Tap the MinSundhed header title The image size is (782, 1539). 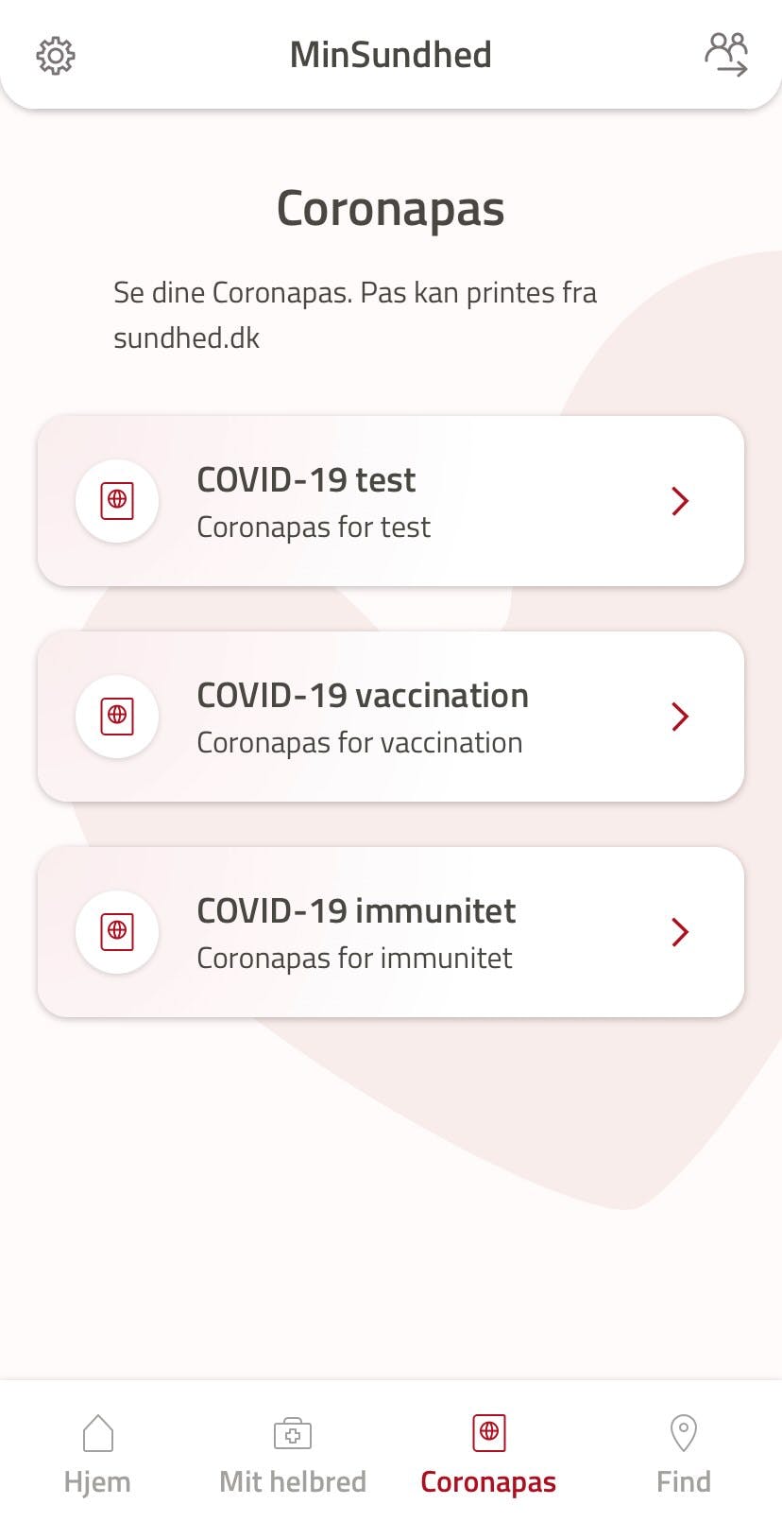(391, 55)
